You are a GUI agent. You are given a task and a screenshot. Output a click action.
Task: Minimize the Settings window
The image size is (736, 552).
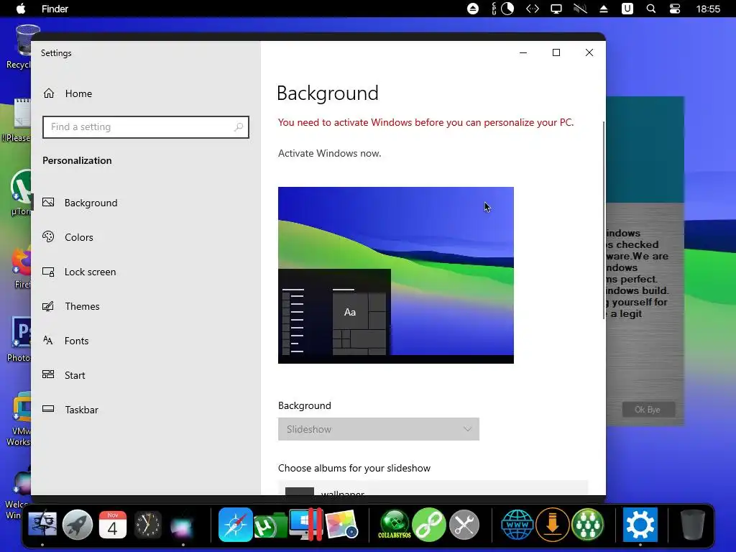click(523, 52)
